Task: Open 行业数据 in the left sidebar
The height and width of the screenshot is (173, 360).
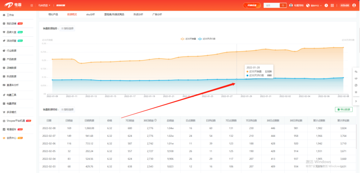Action: click(11, 51)
